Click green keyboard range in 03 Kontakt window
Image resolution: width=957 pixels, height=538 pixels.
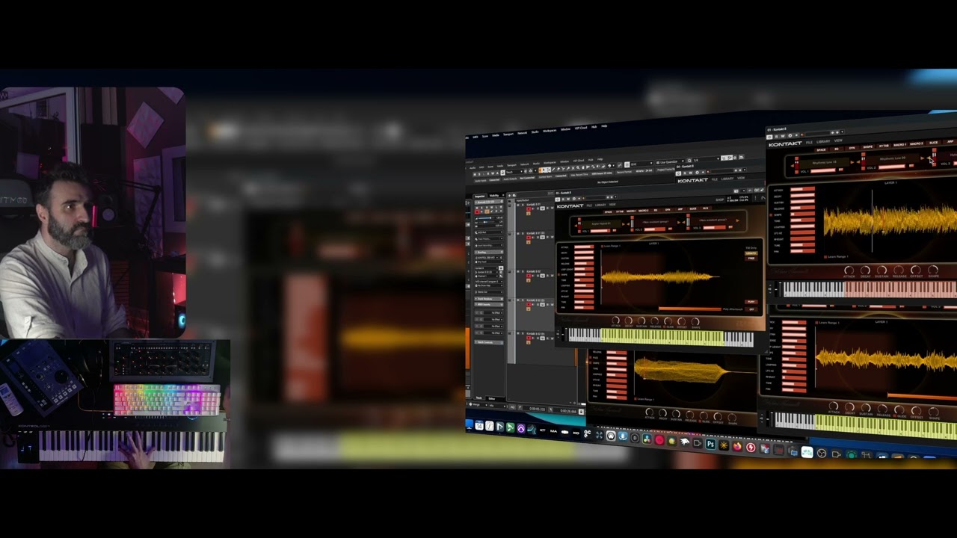(662, 337)
